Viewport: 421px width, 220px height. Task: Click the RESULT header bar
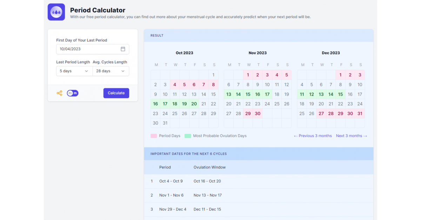259,35
